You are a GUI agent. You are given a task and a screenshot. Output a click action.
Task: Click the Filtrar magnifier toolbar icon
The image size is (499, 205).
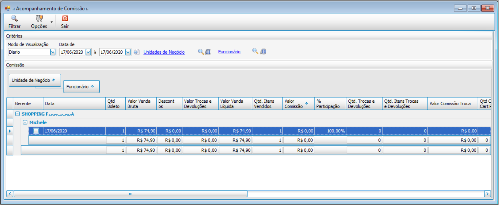pos(14,18)
